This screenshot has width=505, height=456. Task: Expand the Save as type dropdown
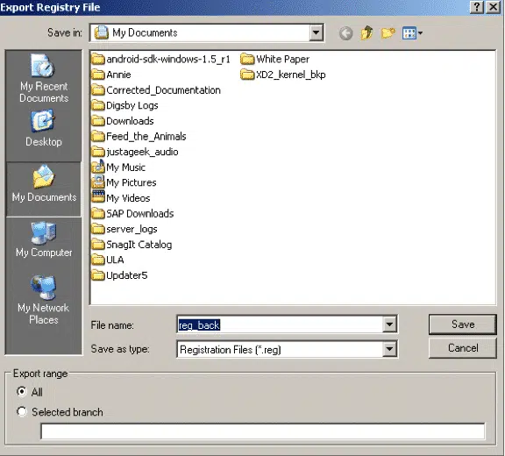pos(389,349)
